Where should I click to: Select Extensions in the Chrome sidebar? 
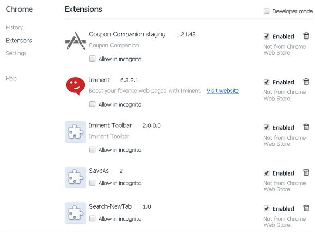click(x=19, y=41)
